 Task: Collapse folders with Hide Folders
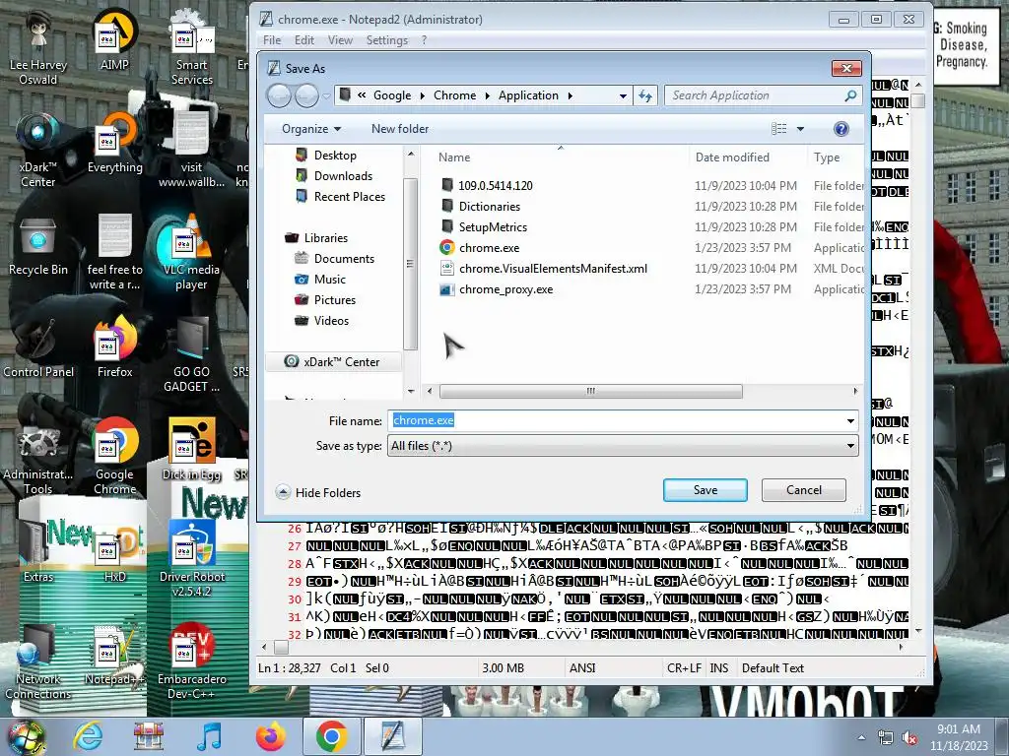[318, 492]
